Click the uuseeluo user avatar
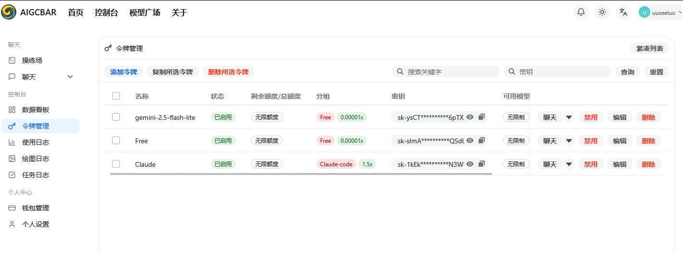This screenshot has width=683, height=253. click(x=645, y=12)
